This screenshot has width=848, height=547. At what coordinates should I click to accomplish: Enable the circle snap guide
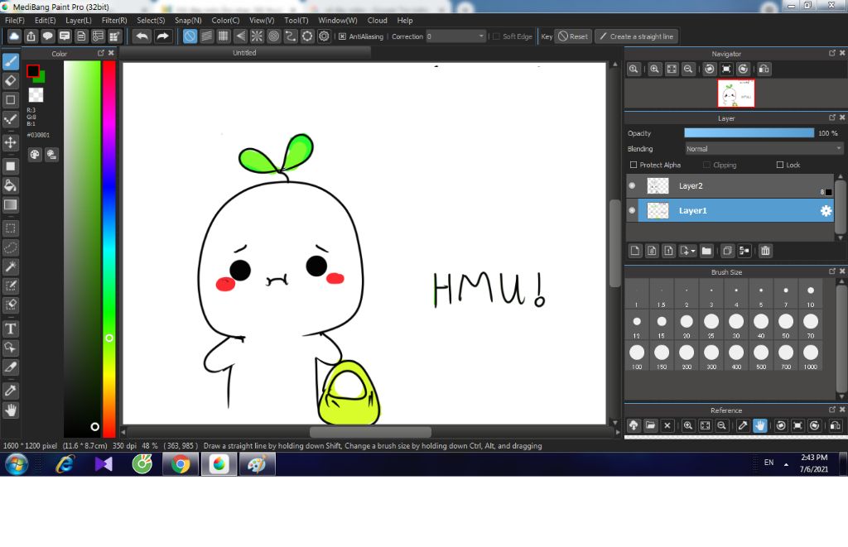tap(273, 36)
